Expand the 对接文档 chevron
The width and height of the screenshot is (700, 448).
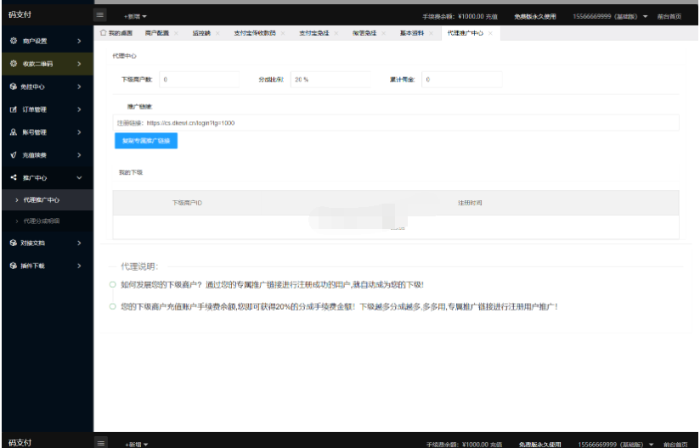point(79,243)
